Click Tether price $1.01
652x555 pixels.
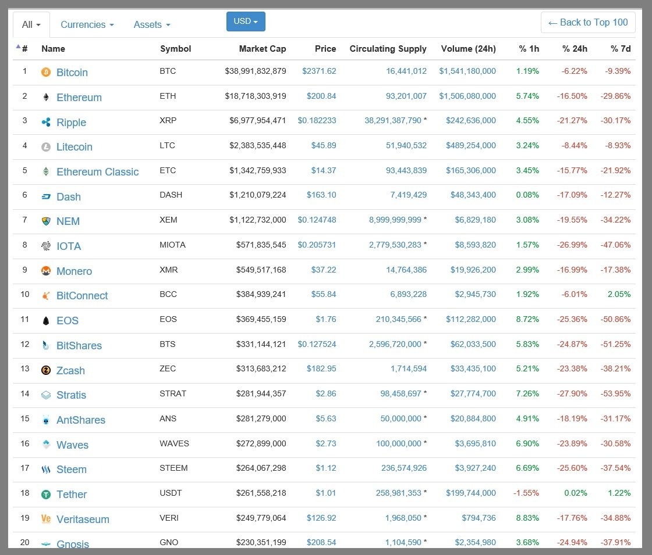click(x=325, y=493)
